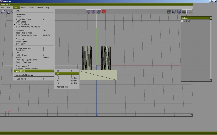Viewport: 217px width, 135px height.
Task: Select vertex selection mode cube icon
Action: click(x=88, y=12)
